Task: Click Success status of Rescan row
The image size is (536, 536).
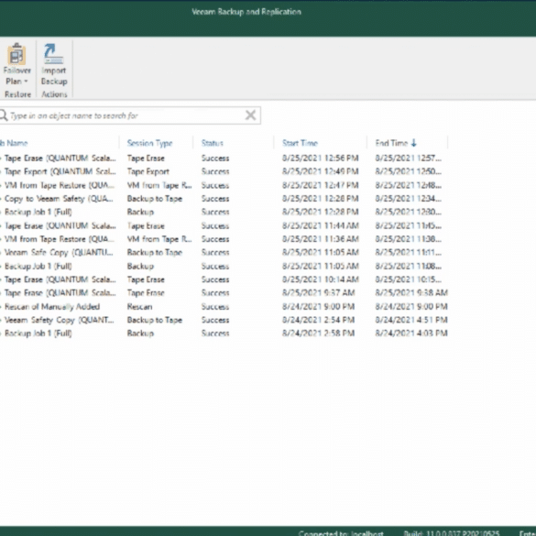Action: (x=215, y=307)
